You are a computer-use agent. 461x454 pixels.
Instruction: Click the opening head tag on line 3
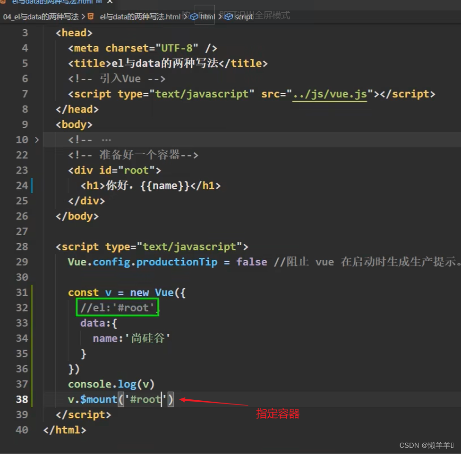click(x=74, y=33)
